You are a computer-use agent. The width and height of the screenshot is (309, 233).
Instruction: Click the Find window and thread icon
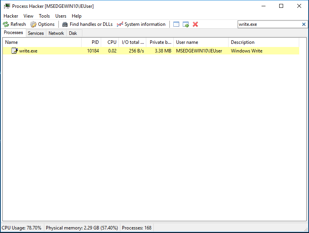[x=185, y=24]
